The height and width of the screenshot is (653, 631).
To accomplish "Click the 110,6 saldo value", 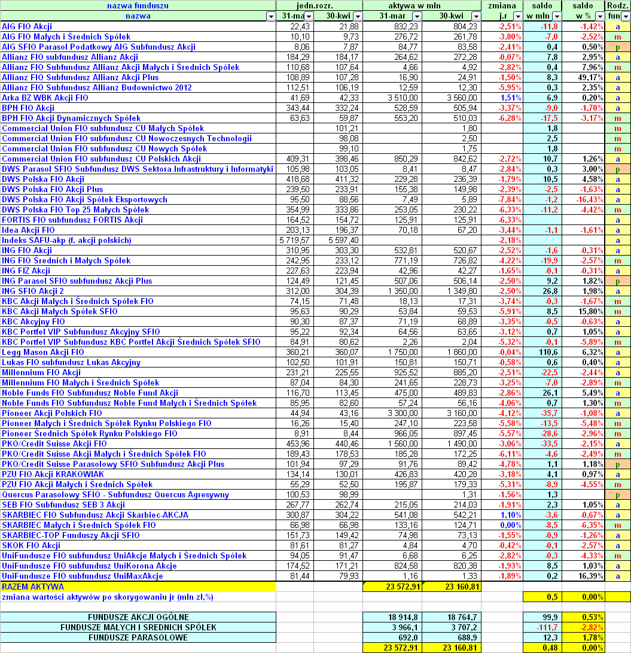I will tap(542, 353).
